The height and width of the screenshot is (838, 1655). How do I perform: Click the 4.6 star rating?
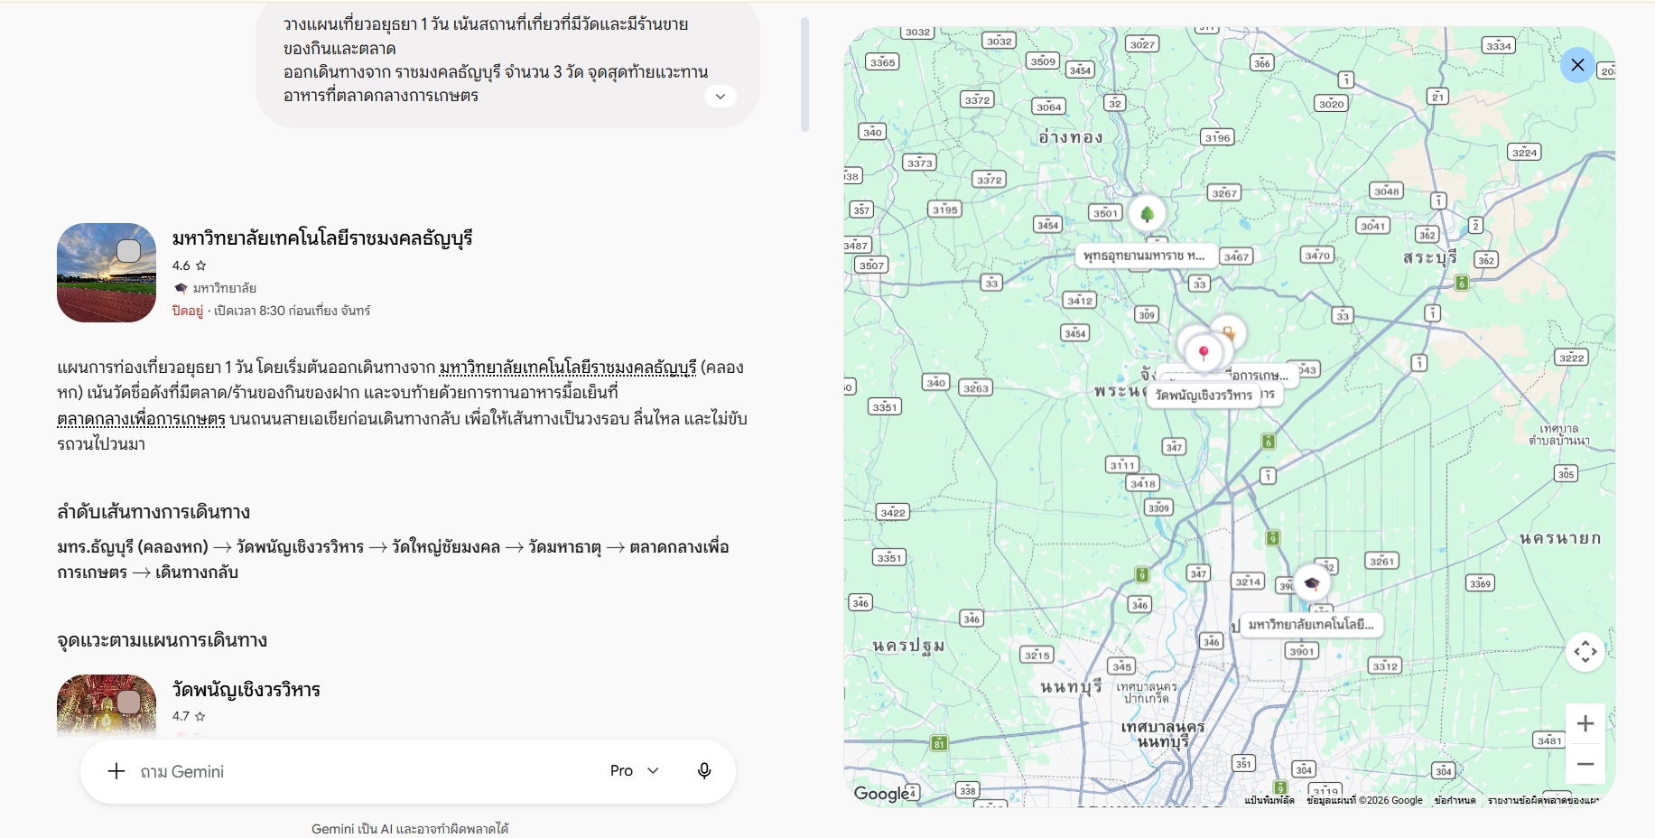[190, 265]
